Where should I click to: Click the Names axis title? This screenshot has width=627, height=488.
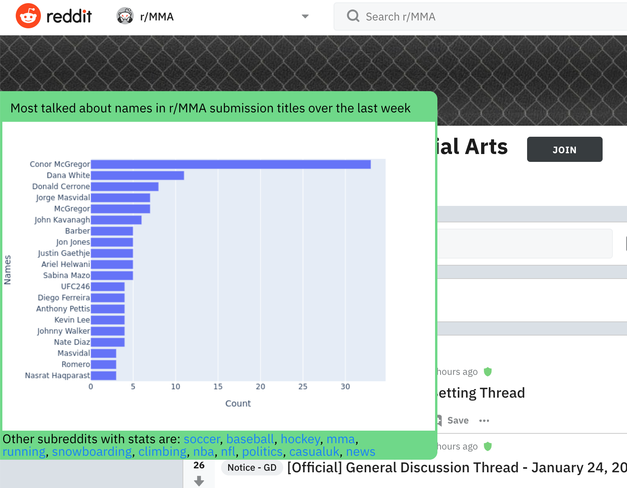pyautogui.click(x=7, y=270)
